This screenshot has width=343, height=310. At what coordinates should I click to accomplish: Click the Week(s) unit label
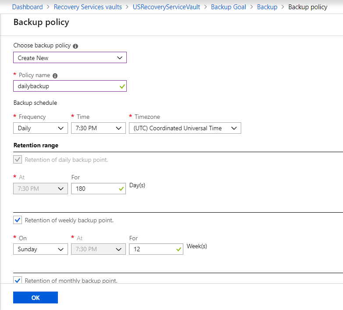[x=197, y=246]
